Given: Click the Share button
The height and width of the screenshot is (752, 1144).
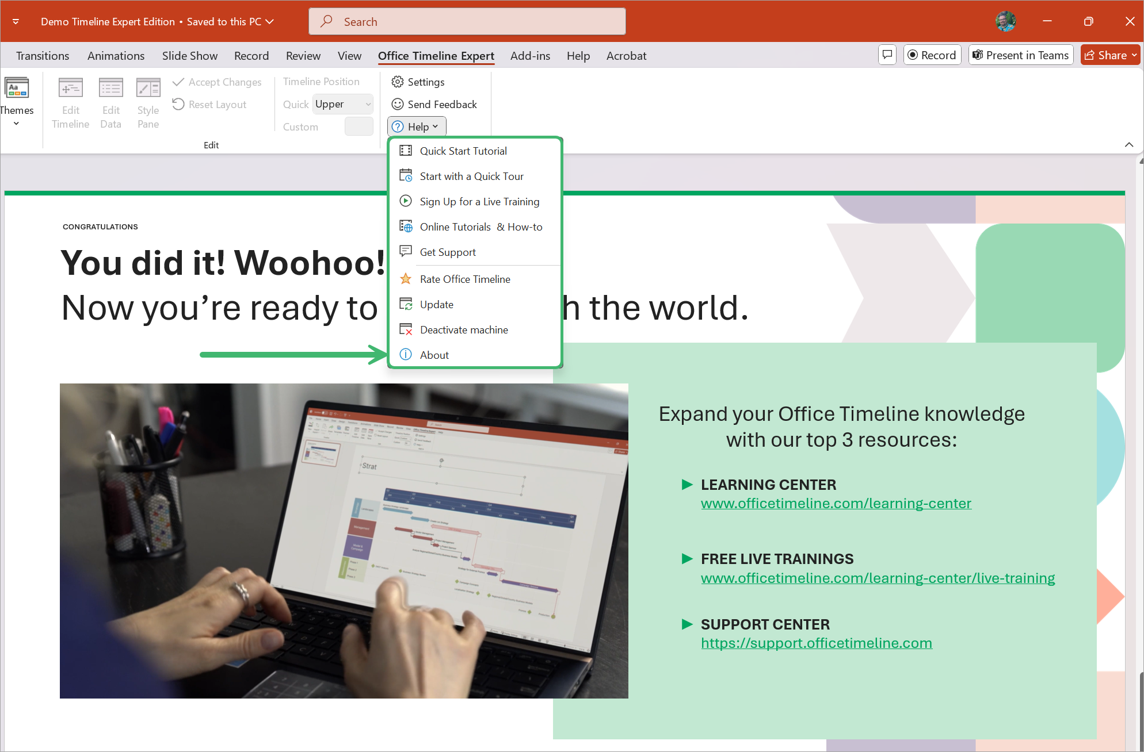Looking at the screenshot, I should click(x=1111, y=55).
